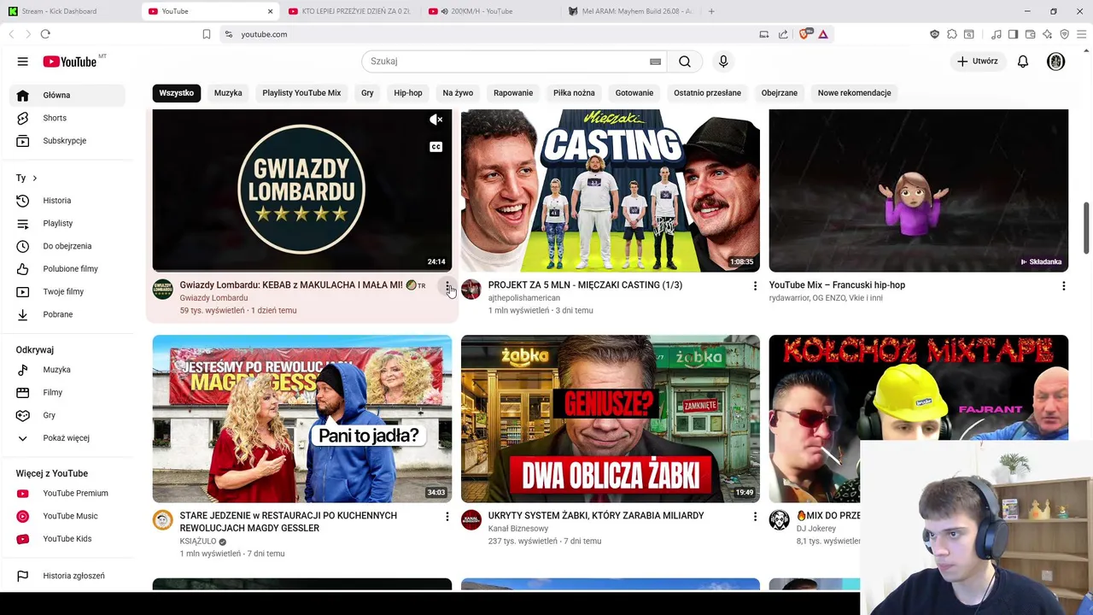Image resolution: width=1093 pixels, height=615 pixels.
Task: Open options menu for Miękczaki Casting video
Action: (755, 286)
